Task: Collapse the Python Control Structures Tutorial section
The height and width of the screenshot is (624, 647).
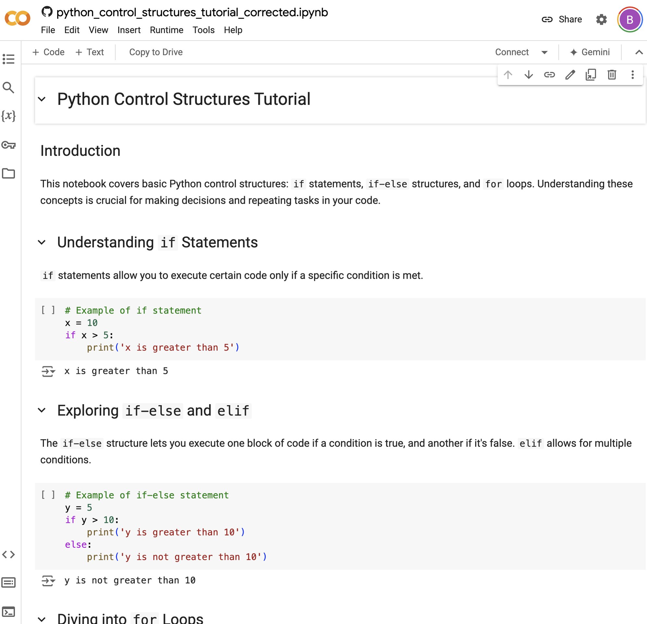Action: point(42,99)
